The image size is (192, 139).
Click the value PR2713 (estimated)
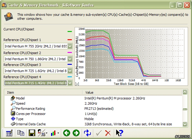pos(99,109)
